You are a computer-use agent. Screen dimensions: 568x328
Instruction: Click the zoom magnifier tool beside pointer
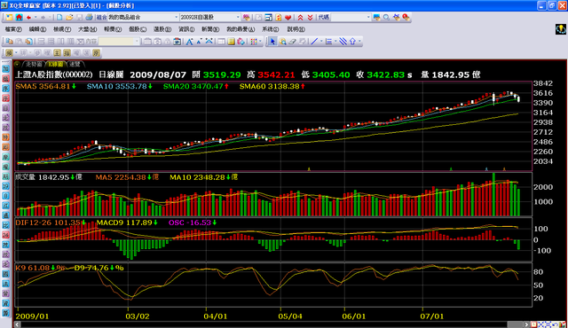tap(282, 42)
